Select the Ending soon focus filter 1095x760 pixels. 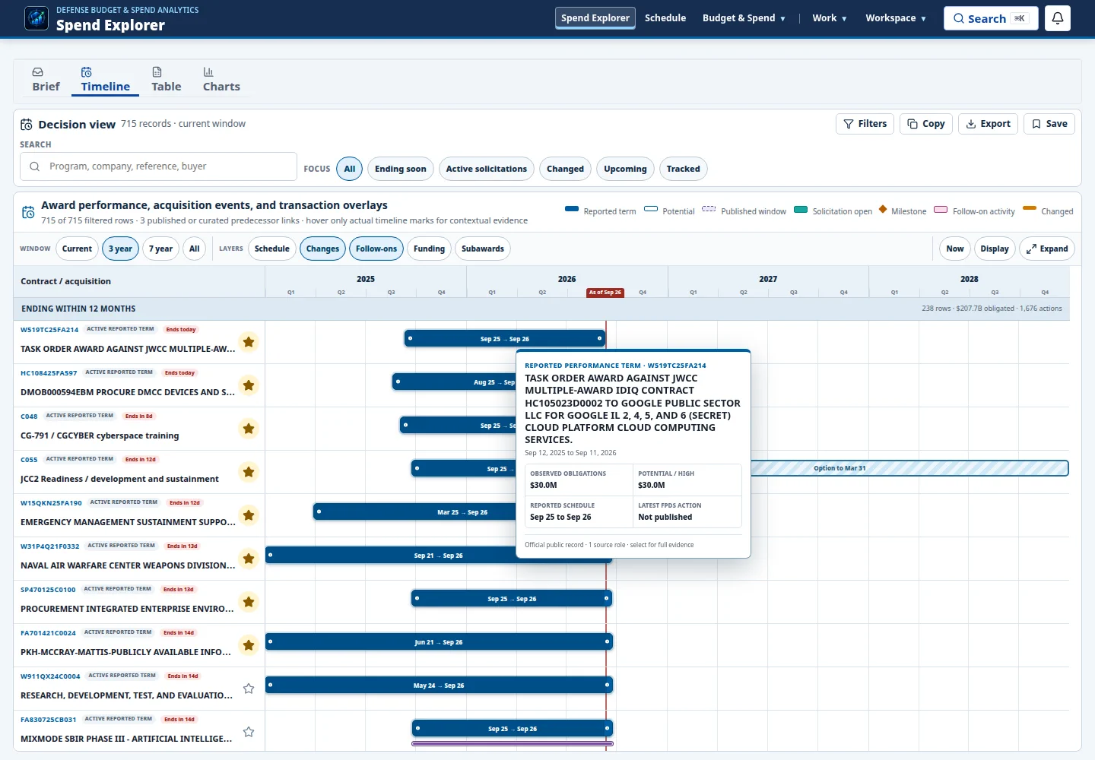coord(400,169)
